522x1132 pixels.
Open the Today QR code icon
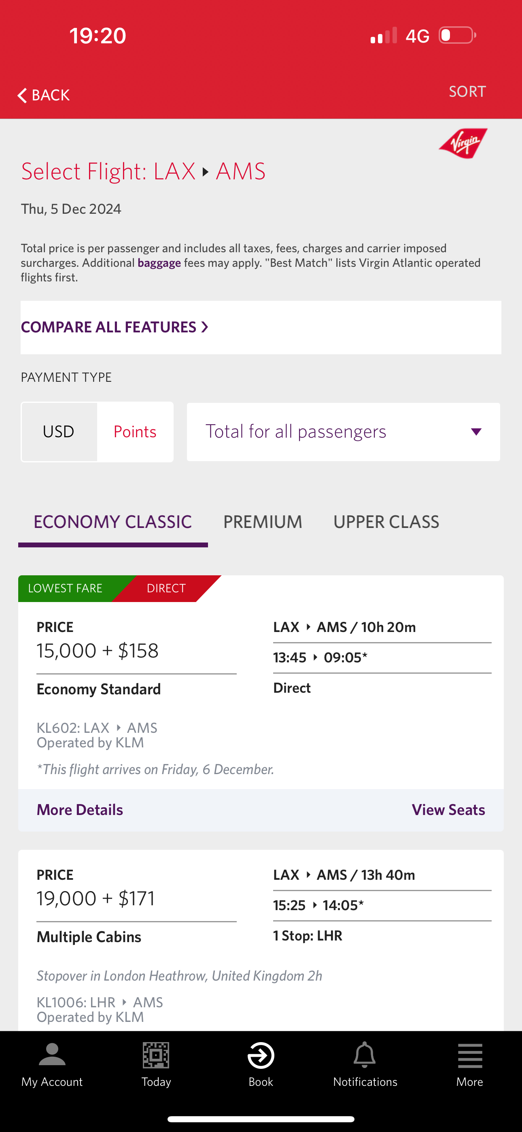(156, 1055)
